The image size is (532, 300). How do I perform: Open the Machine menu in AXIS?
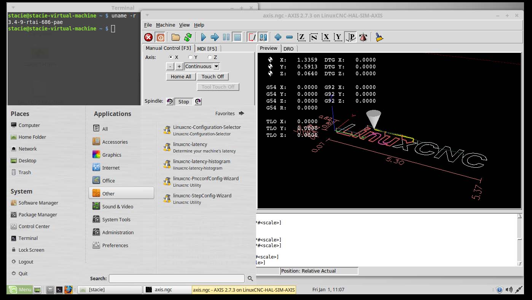(x=166, y=25)
